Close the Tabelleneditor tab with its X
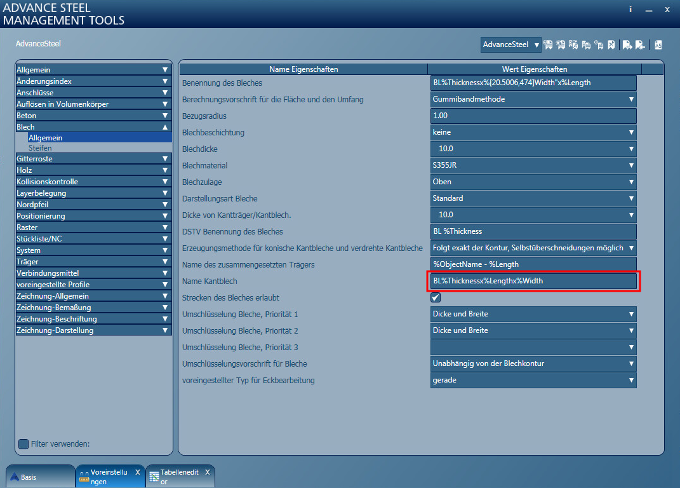 tap(208, 472)
